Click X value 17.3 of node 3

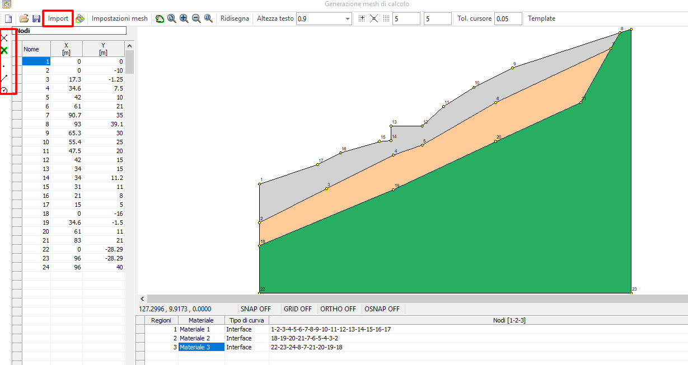click(66, 79)
